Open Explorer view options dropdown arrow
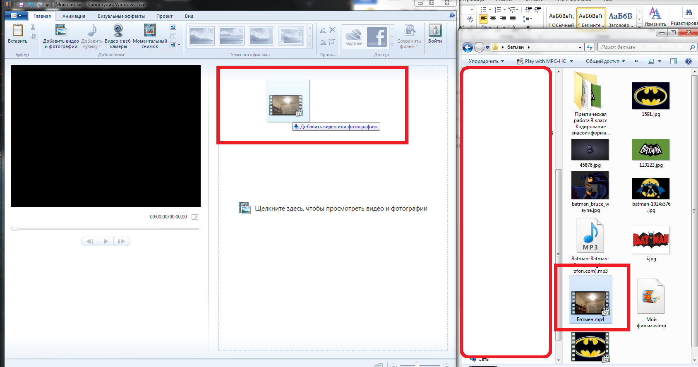The width and height of the screenshot is (698, 367). [660, 61]
